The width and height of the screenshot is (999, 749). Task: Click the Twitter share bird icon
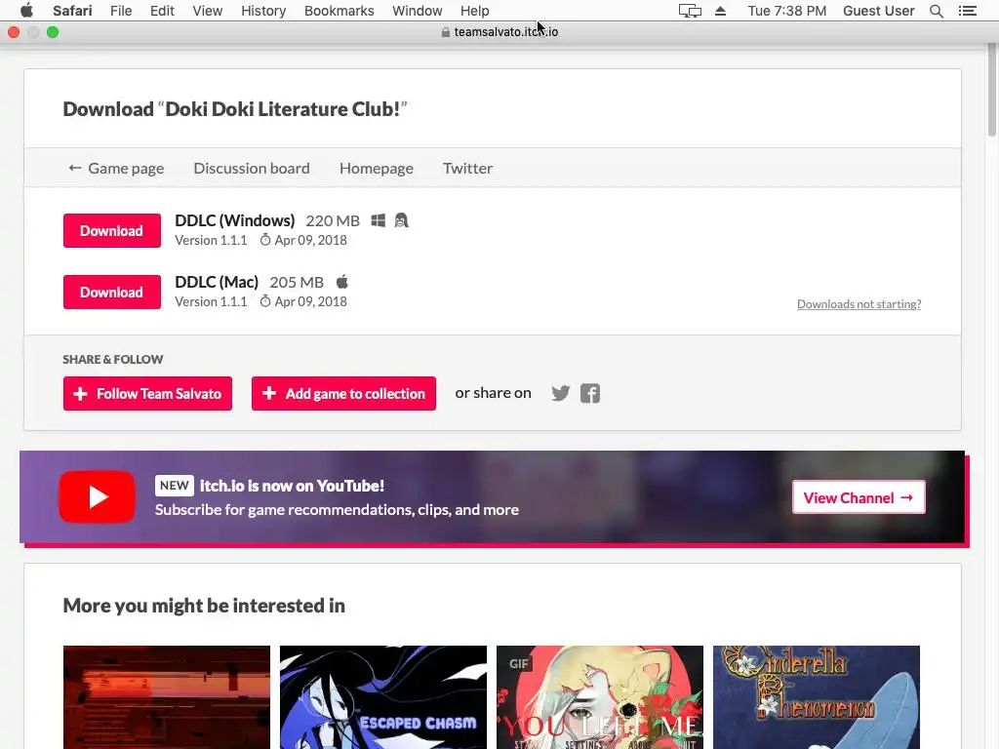pos(561,394)
